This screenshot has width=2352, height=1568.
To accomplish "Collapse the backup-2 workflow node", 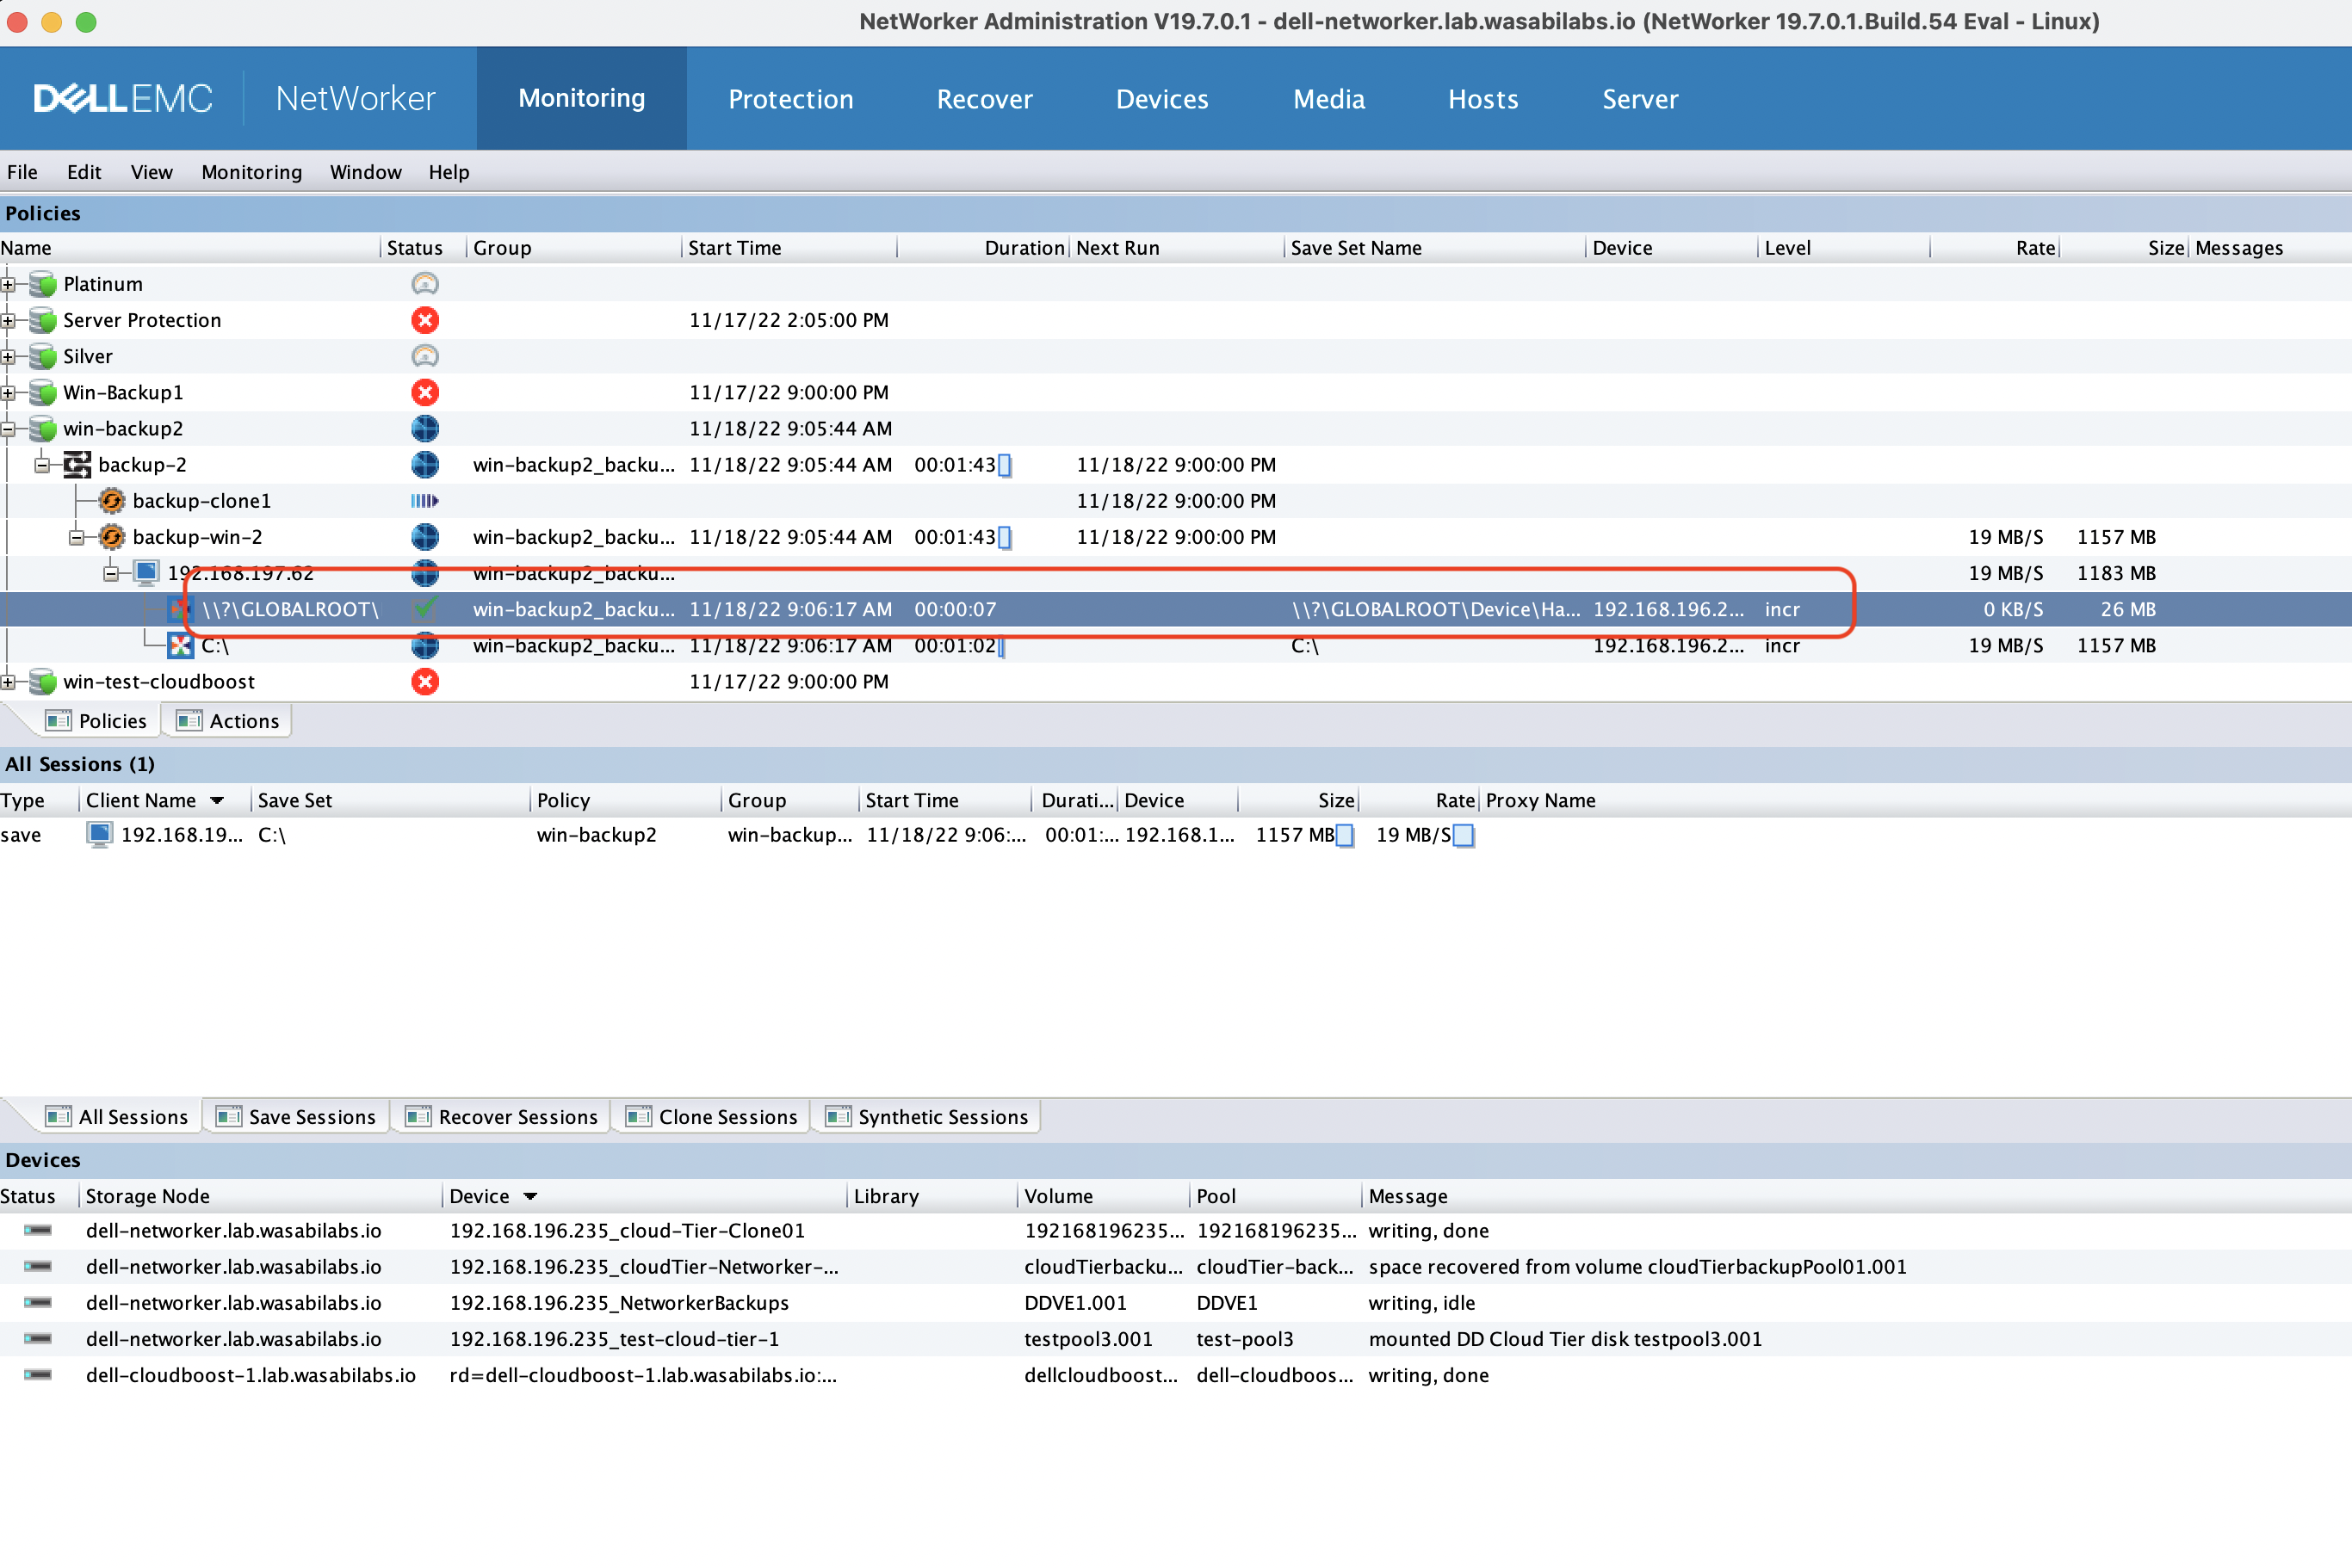I will click(x=42, y=465).
